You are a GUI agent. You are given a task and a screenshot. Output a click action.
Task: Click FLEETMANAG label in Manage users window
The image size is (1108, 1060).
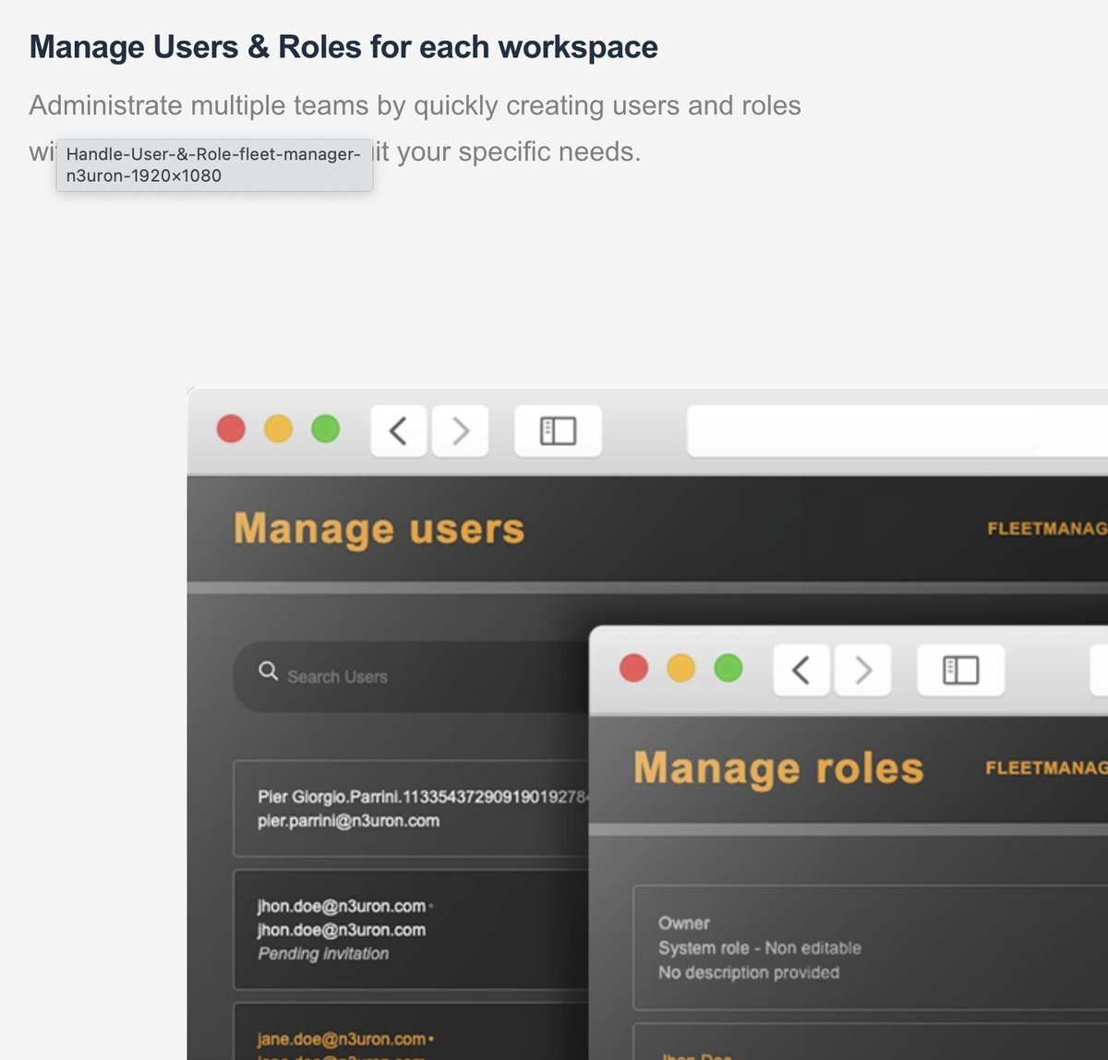tap(1047, 529)
